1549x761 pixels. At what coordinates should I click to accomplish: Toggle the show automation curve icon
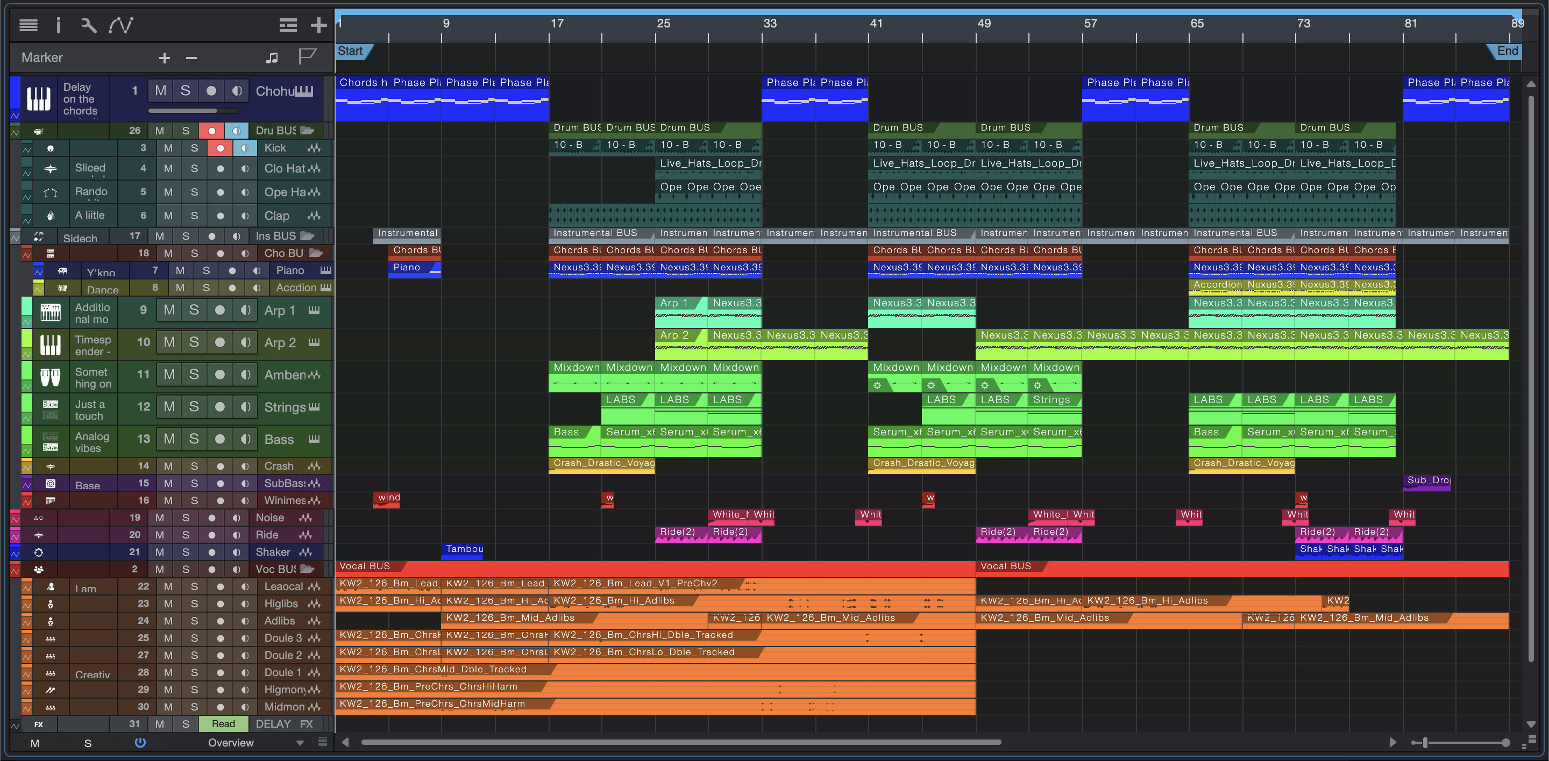tap(121, 25)
